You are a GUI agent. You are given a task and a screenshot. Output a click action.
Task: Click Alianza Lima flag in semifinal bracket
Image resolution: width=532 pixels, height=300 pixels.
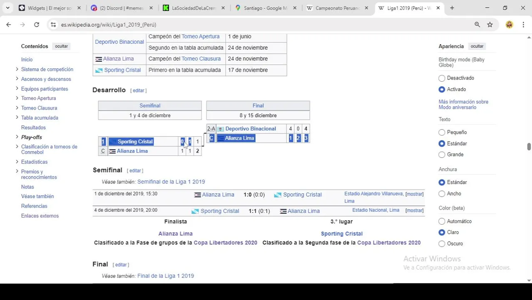[x=112, y=151]
